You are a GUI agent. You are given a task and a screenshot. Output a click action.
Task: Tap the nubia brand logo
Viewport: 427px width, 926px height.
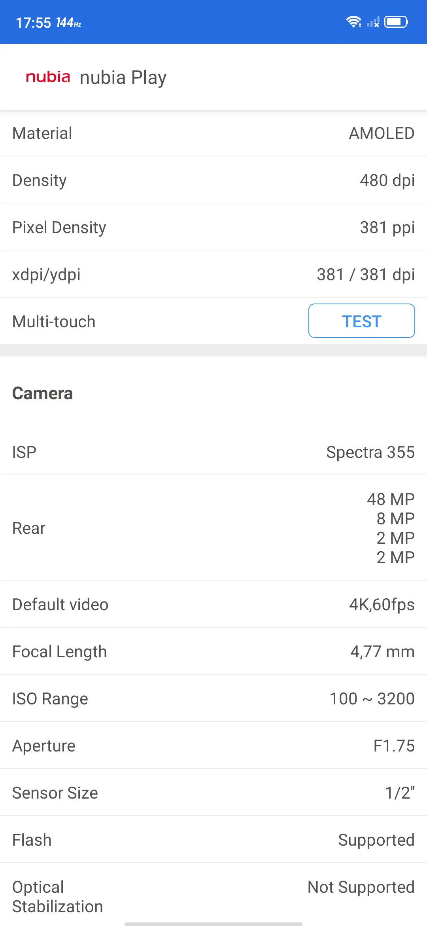[48, 77]
